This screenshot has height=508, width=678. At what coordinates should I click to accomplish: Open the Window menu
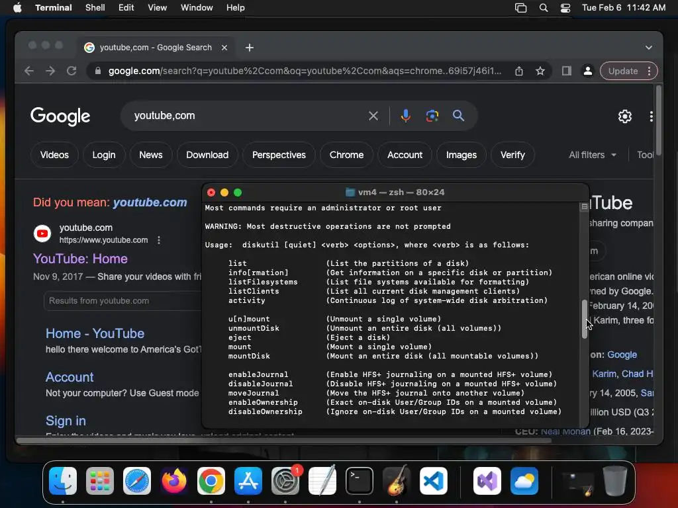coord(196,8)
